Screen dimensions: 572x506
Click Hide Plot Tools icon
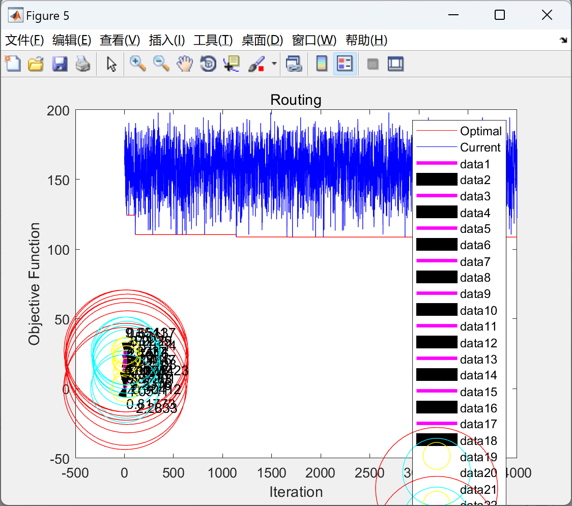tap(373, 64)
